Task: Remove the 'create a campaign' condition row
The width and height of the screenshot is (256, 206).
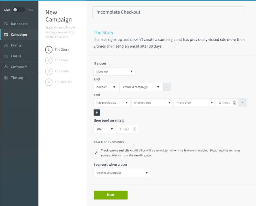Action: (167, 87)
